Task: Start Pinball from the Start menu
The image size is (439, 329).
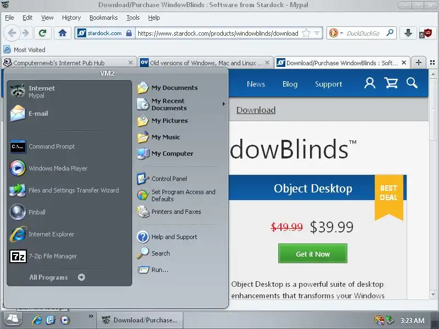Action: point(69,212)
